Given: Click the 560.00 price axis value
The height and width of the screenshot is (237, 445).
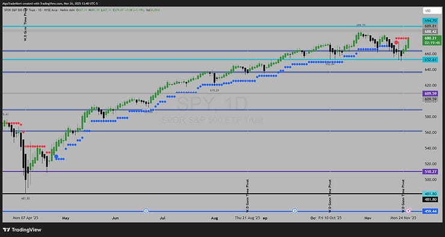Looking at the screenshot, I should [431, 132].
